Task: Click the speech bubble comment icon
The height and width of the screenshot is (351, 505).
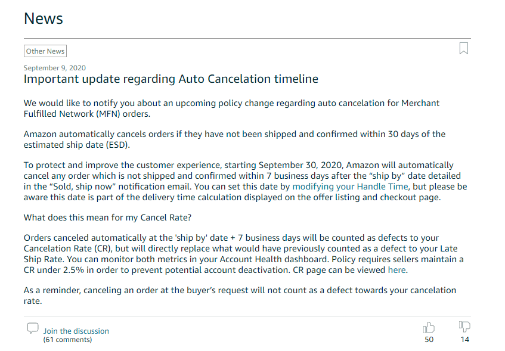Action: [33, 328]
